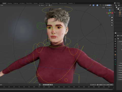Screen dimensions: 122x92
Task: Click current frame number field
Action: 93,85
